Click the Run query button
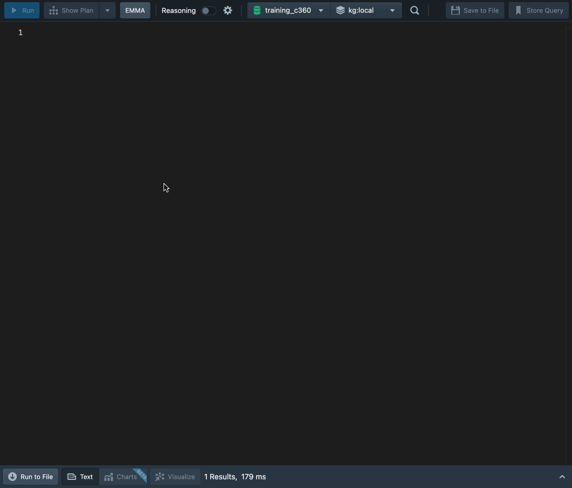The width and height of the screenshot is (572, 488). (22, 10)
